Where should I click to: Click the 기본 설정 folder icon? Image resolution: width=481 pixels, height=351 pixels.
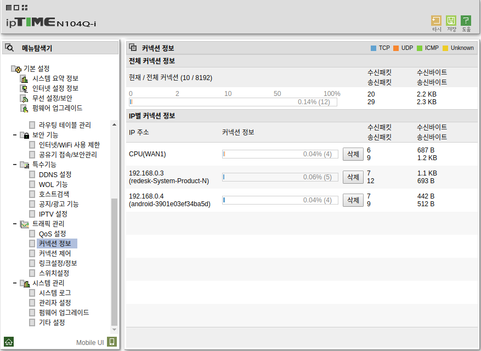(16, 69)
